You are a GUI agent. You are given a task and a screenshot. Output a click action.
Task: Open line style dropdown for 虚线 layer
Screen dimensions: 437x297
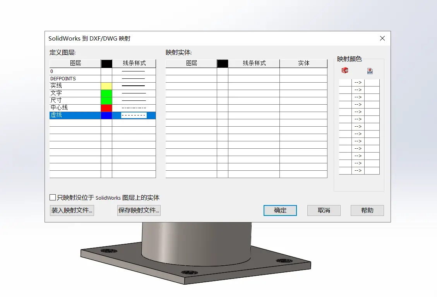click(134, 115)
